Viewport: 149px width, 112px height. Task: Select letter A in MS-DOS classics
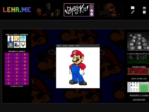pyautogui.click(x=17, y=54)
